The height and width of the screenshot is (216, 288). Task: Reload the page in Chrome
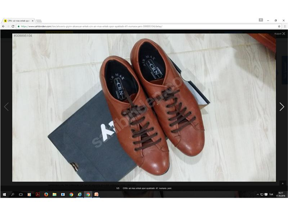coord(13,26)
